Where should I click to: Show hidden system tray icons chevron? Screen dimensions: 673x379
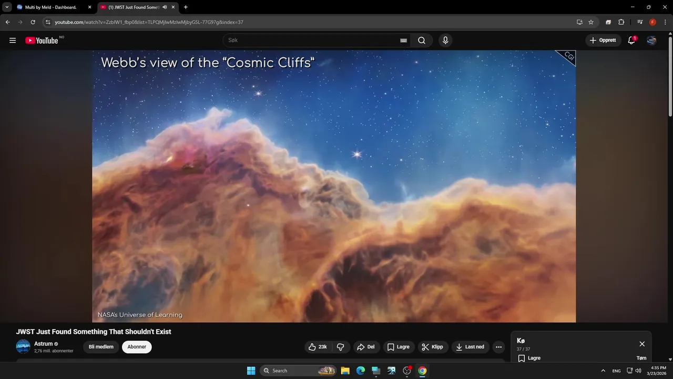[x=603, y=371]
